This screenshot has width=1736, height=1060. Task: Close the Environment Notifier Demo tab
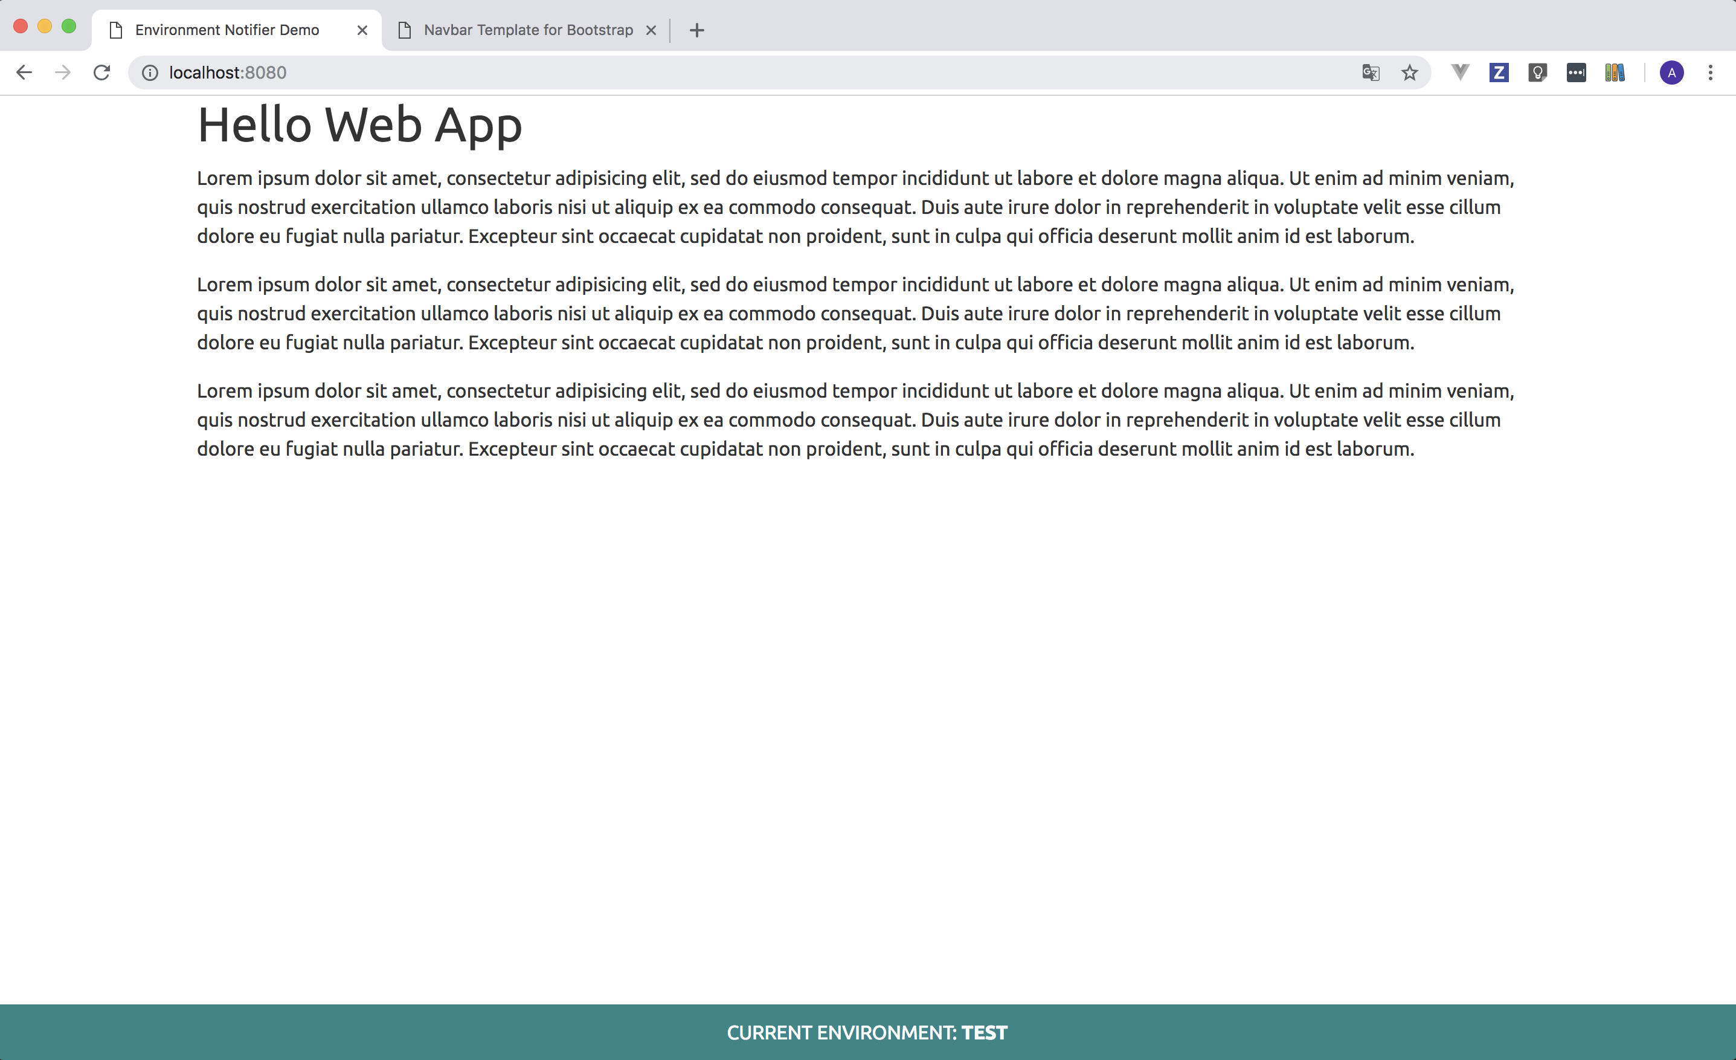pos(362,30)
